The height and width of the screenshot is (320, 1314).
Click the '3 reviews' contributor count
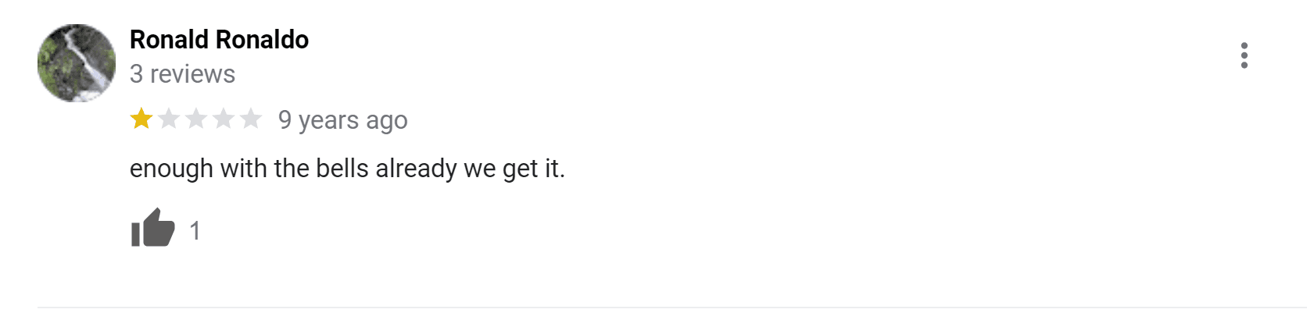pos(182,74)
